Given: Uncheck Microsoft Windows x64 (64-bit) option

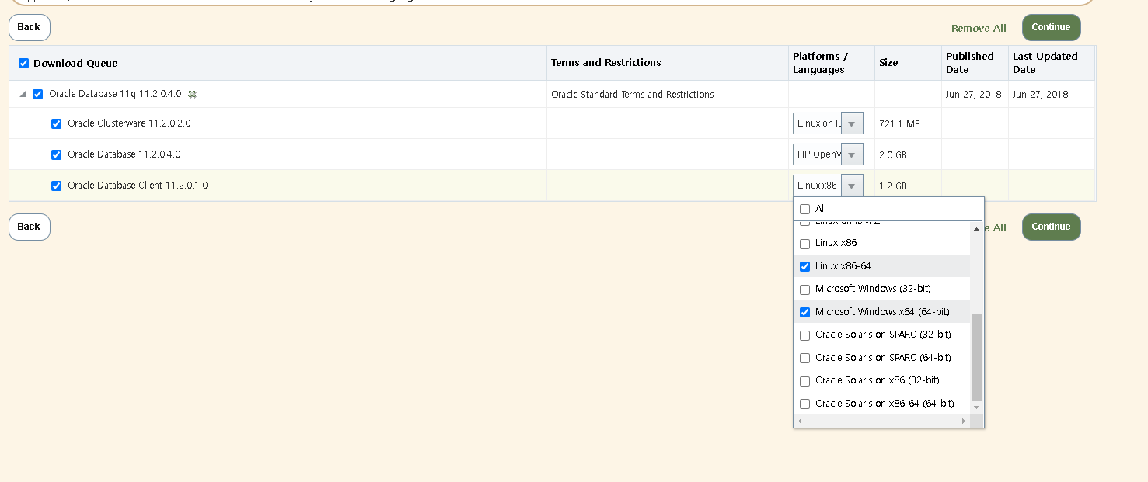Looking at the screenshot, I should tap(804, 312).
